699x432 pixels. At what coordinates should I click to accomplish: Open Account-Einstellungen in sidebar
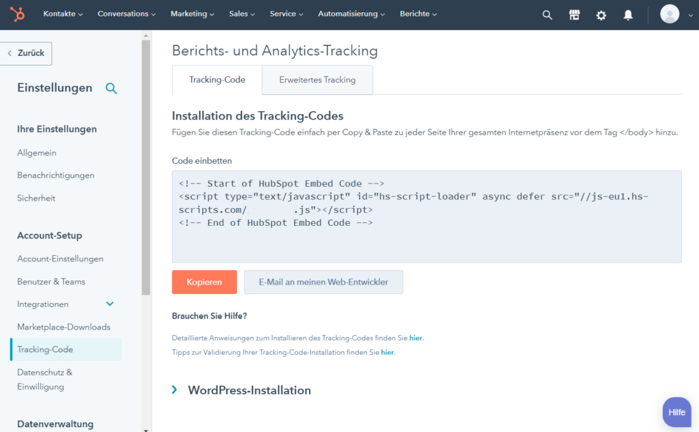coord(60,259)
